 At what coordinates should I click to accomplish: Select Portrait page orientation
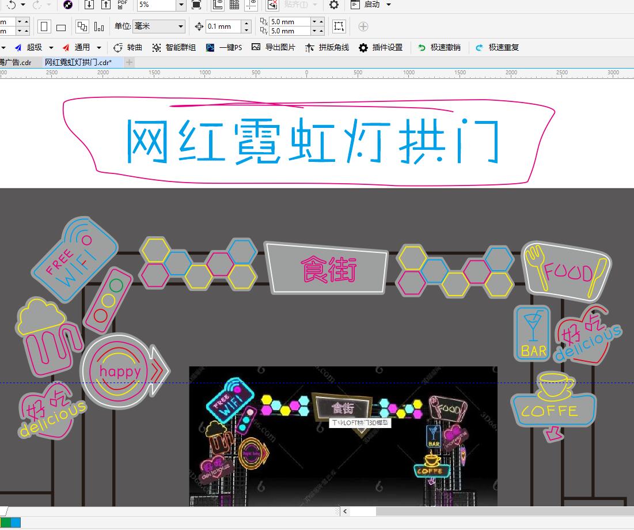pos(44,26)
